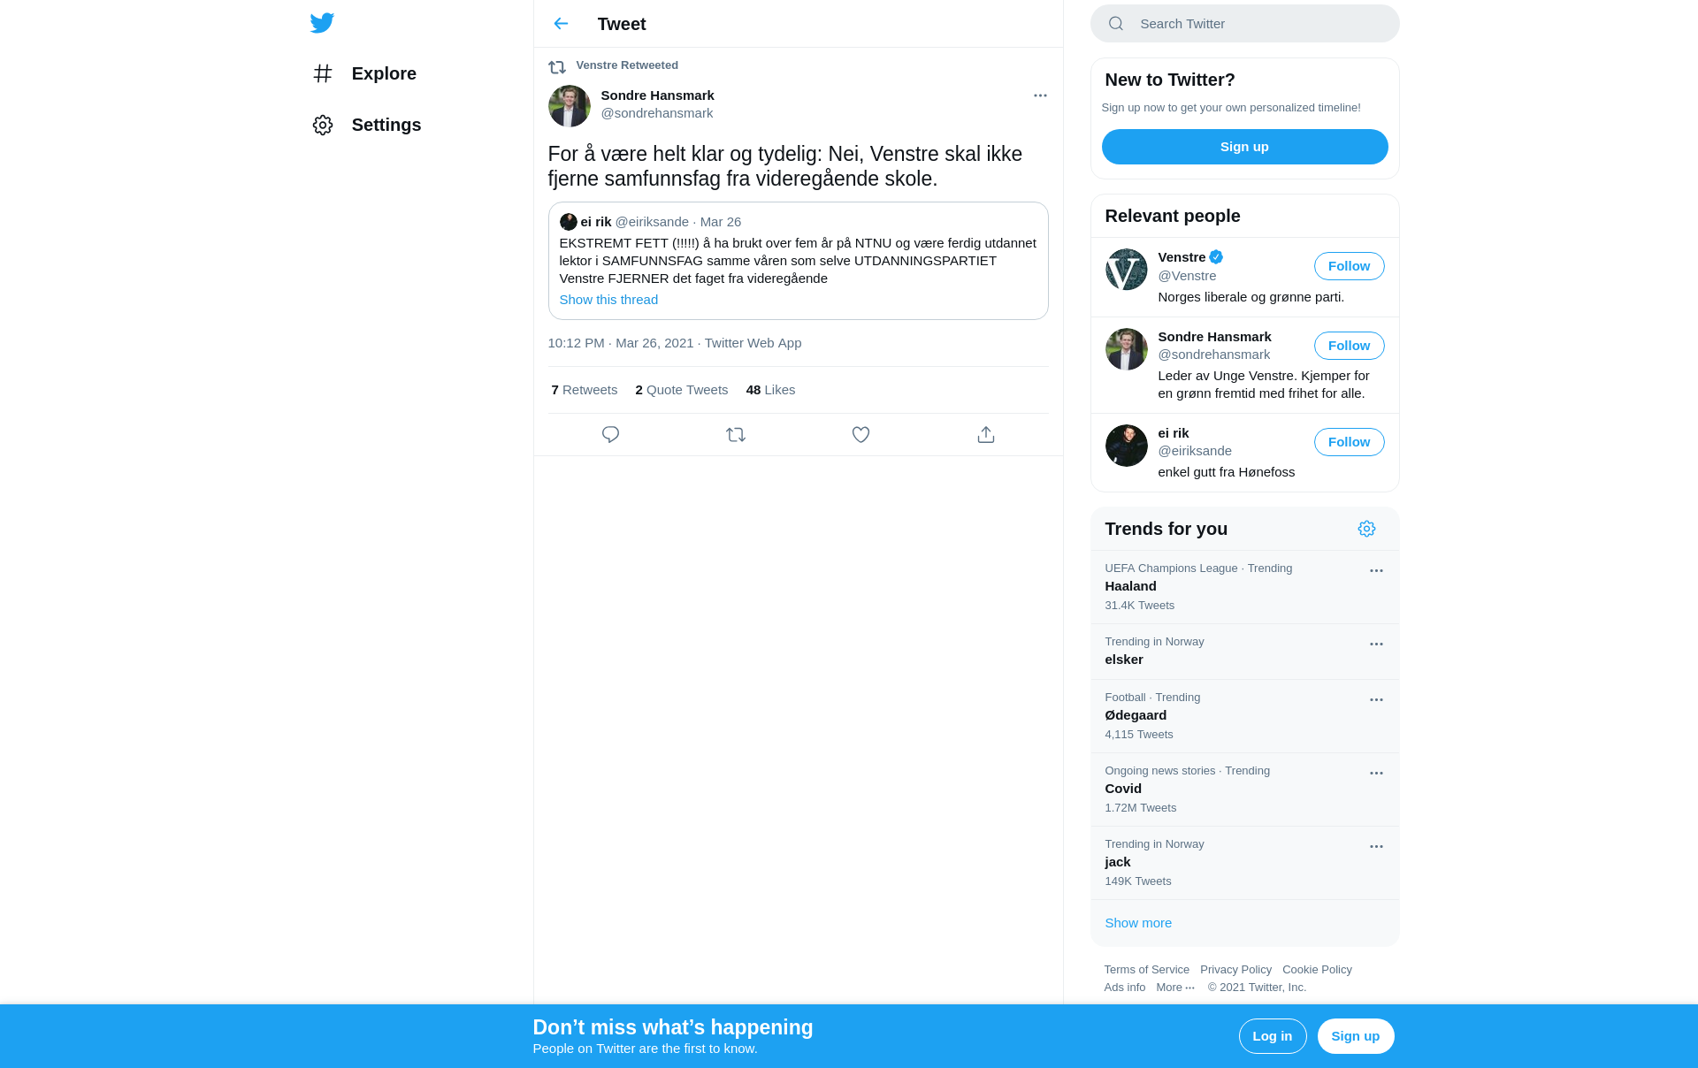Open Trends settings gear icon
This screenshot has height=1068, width=1698.
pos(1366,529)
